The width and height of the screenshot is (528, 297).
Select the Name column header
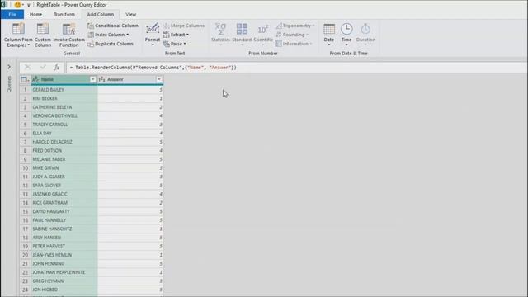pyautogui.click(x=64, y=79)
